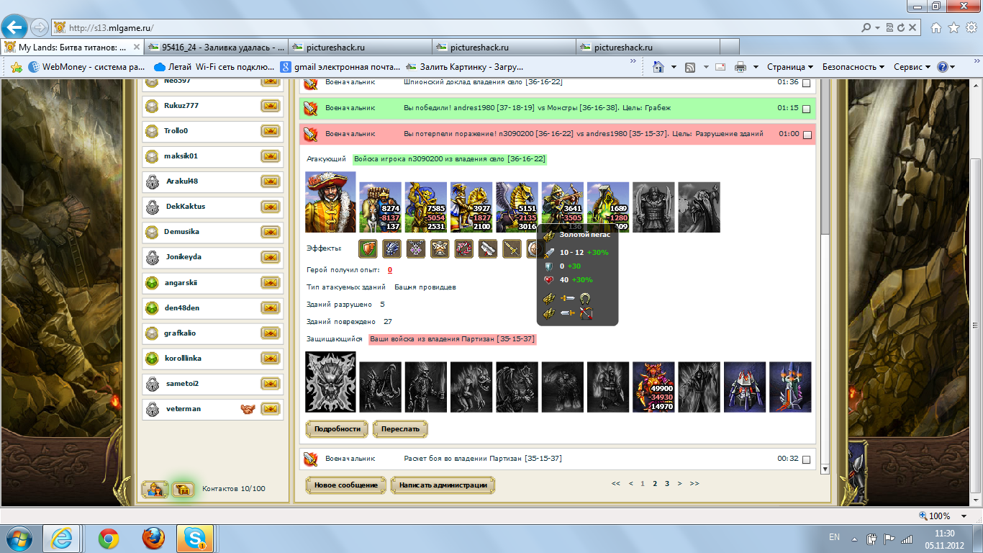
Task: Click the healer unit showing 1689
Action: 608,207
